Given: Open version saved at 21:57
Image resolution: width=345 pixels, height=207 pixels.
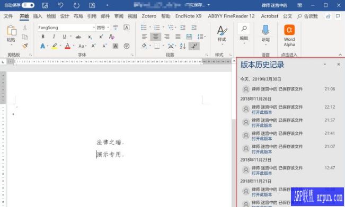Looking at the screenshot, I should point(262,125).
